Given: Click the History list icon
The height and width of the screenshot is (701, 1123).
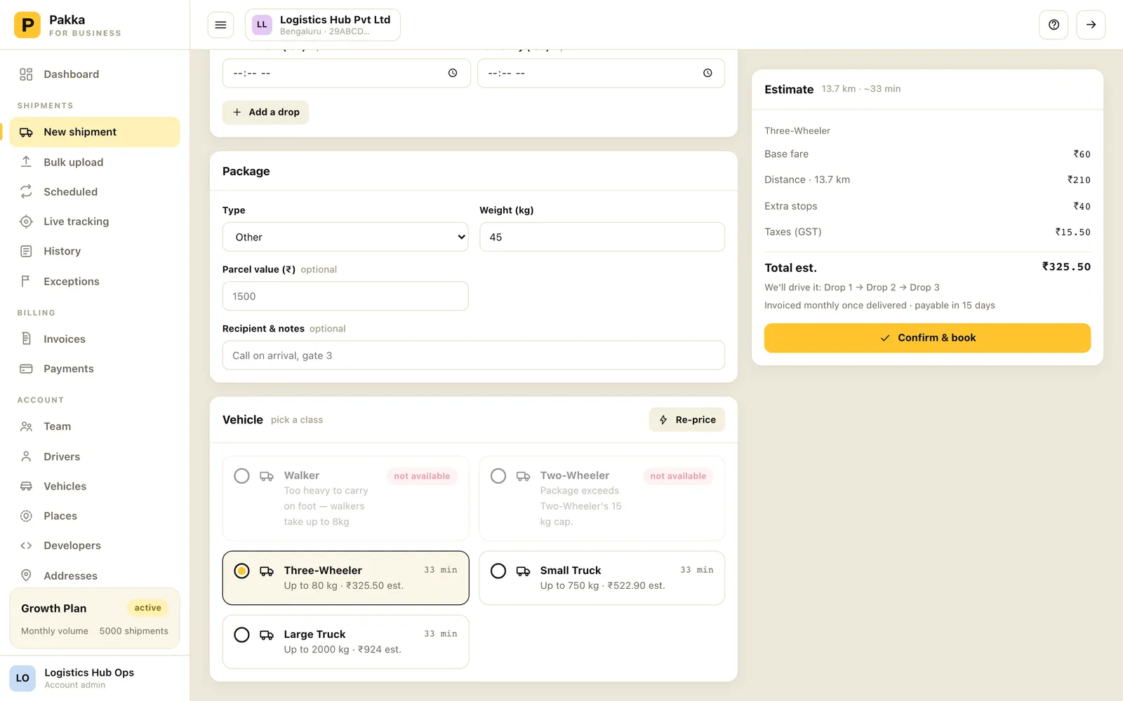Looking at the screenshot, I should pos(26,251).
